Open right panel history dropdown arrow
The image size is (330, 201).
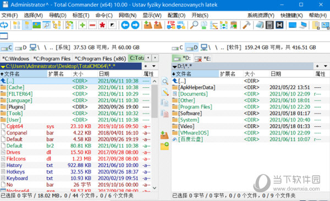[326, 66]
